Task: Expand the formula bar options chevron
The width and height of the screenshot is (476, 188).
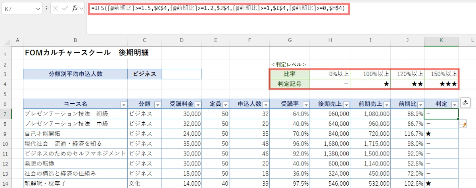Action: (x=82, y=8)
